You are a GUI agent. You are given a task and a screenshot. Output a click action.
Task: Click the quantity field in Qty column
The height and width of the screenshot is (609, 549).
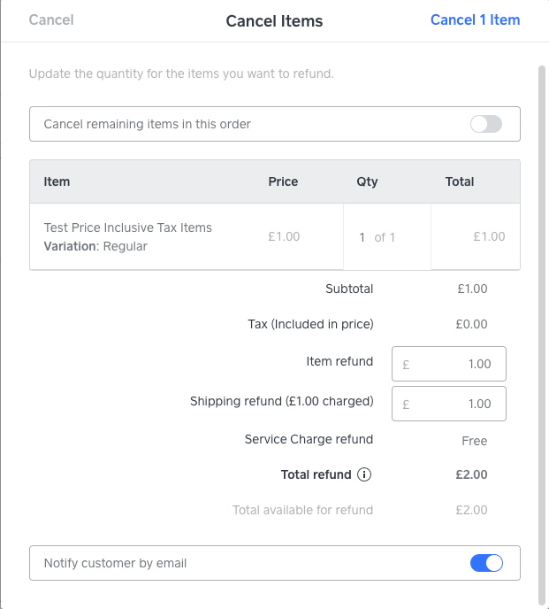coord(362,237)
